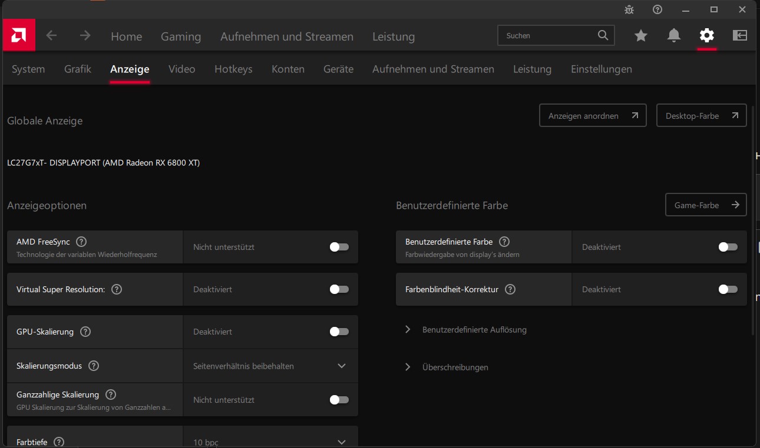Switch to the System tab
This screenshot has width=760, height=448.
click(28, 69)
